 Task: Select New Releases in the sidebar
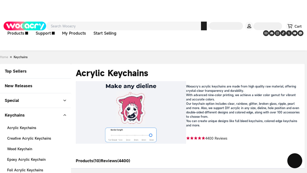pos(18,86)
